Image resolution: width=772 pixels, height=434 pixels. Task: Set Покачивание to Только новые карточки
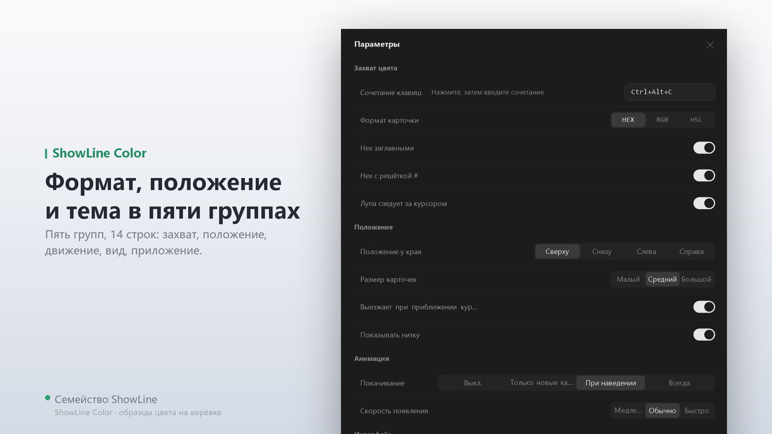pos(542,383)
